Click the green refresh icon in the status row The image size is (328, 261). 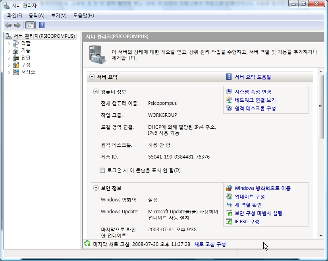click(x=87, y=244)
